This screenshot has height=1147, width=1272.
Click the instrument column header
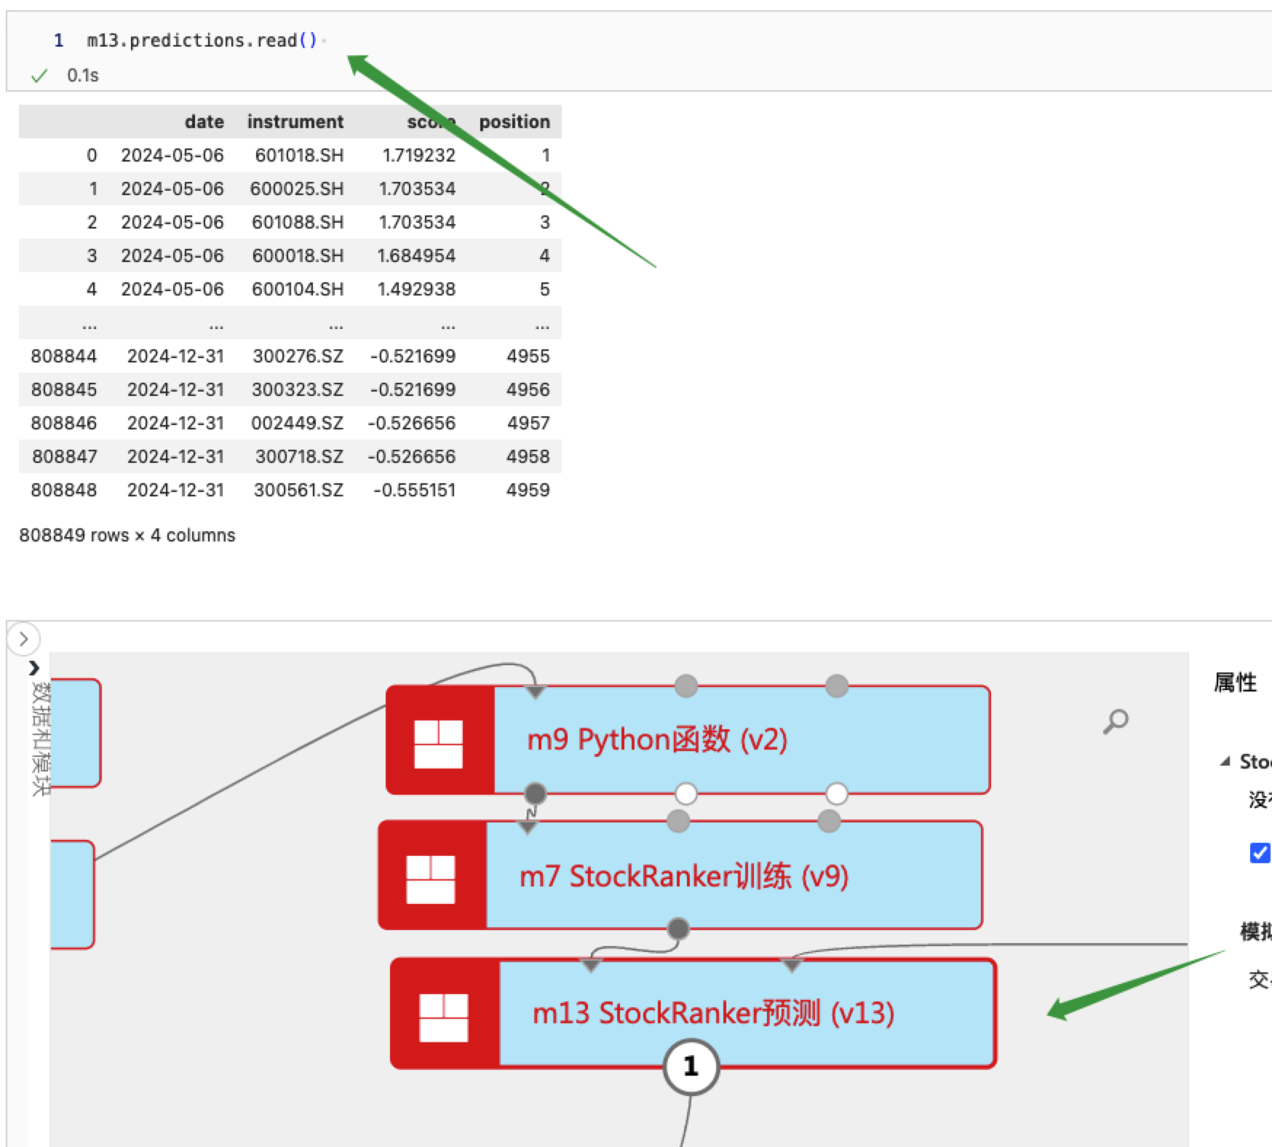click(x=295, y=122)
